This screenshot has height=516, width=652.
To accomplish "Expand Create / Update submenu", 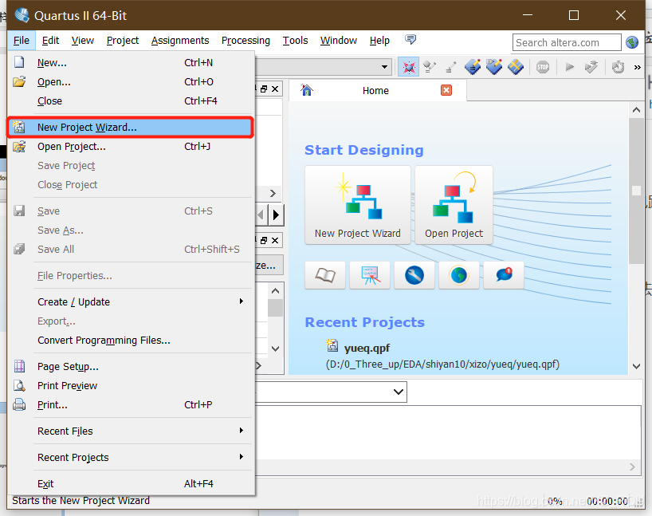I will [x=130, y=301].
